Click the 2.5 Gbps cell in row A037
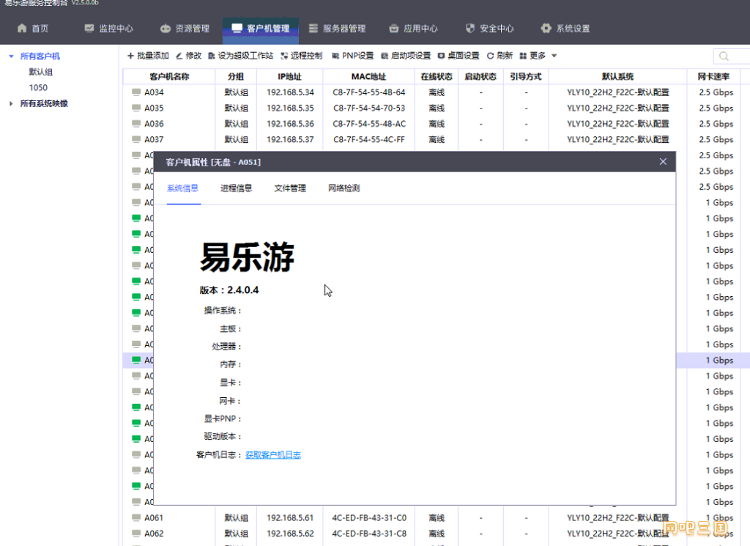750x546 pixels. [x=716, y=139]
